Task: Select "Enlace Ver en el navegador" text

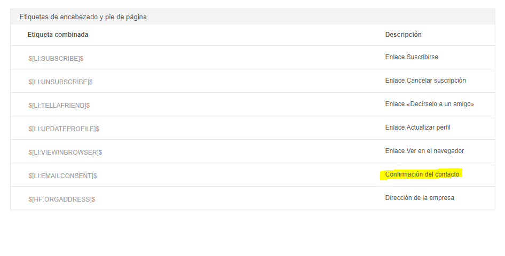Action: (424, 151)
